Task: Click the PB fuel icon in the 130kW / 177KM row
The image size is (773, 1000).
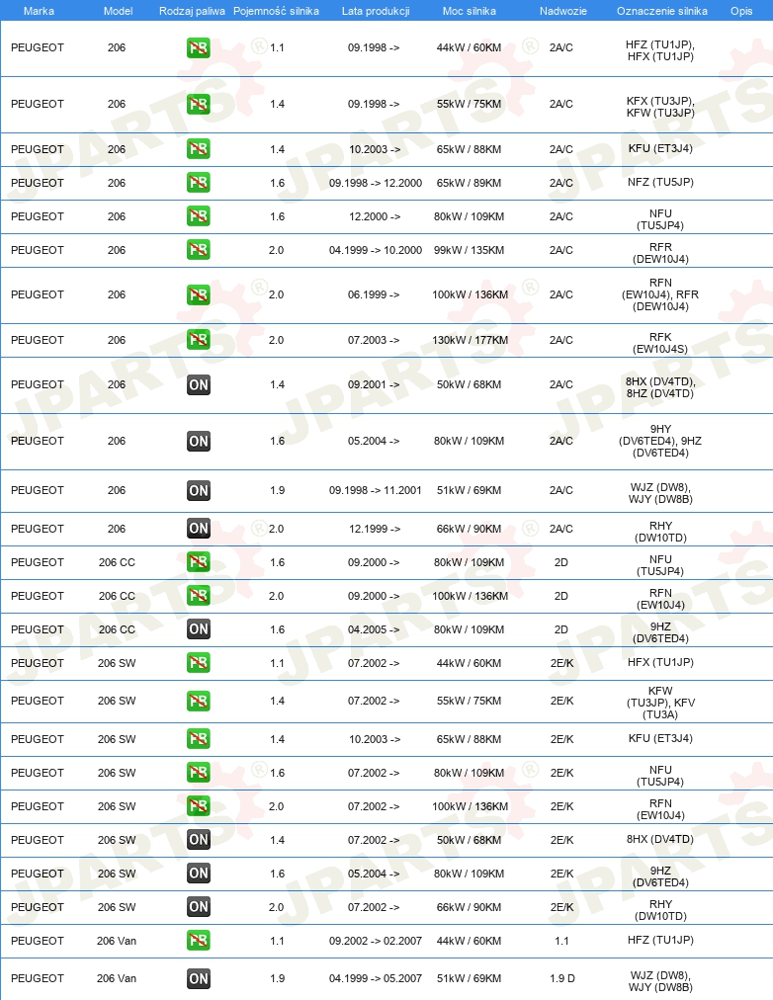Action: [x=199, y=340]
